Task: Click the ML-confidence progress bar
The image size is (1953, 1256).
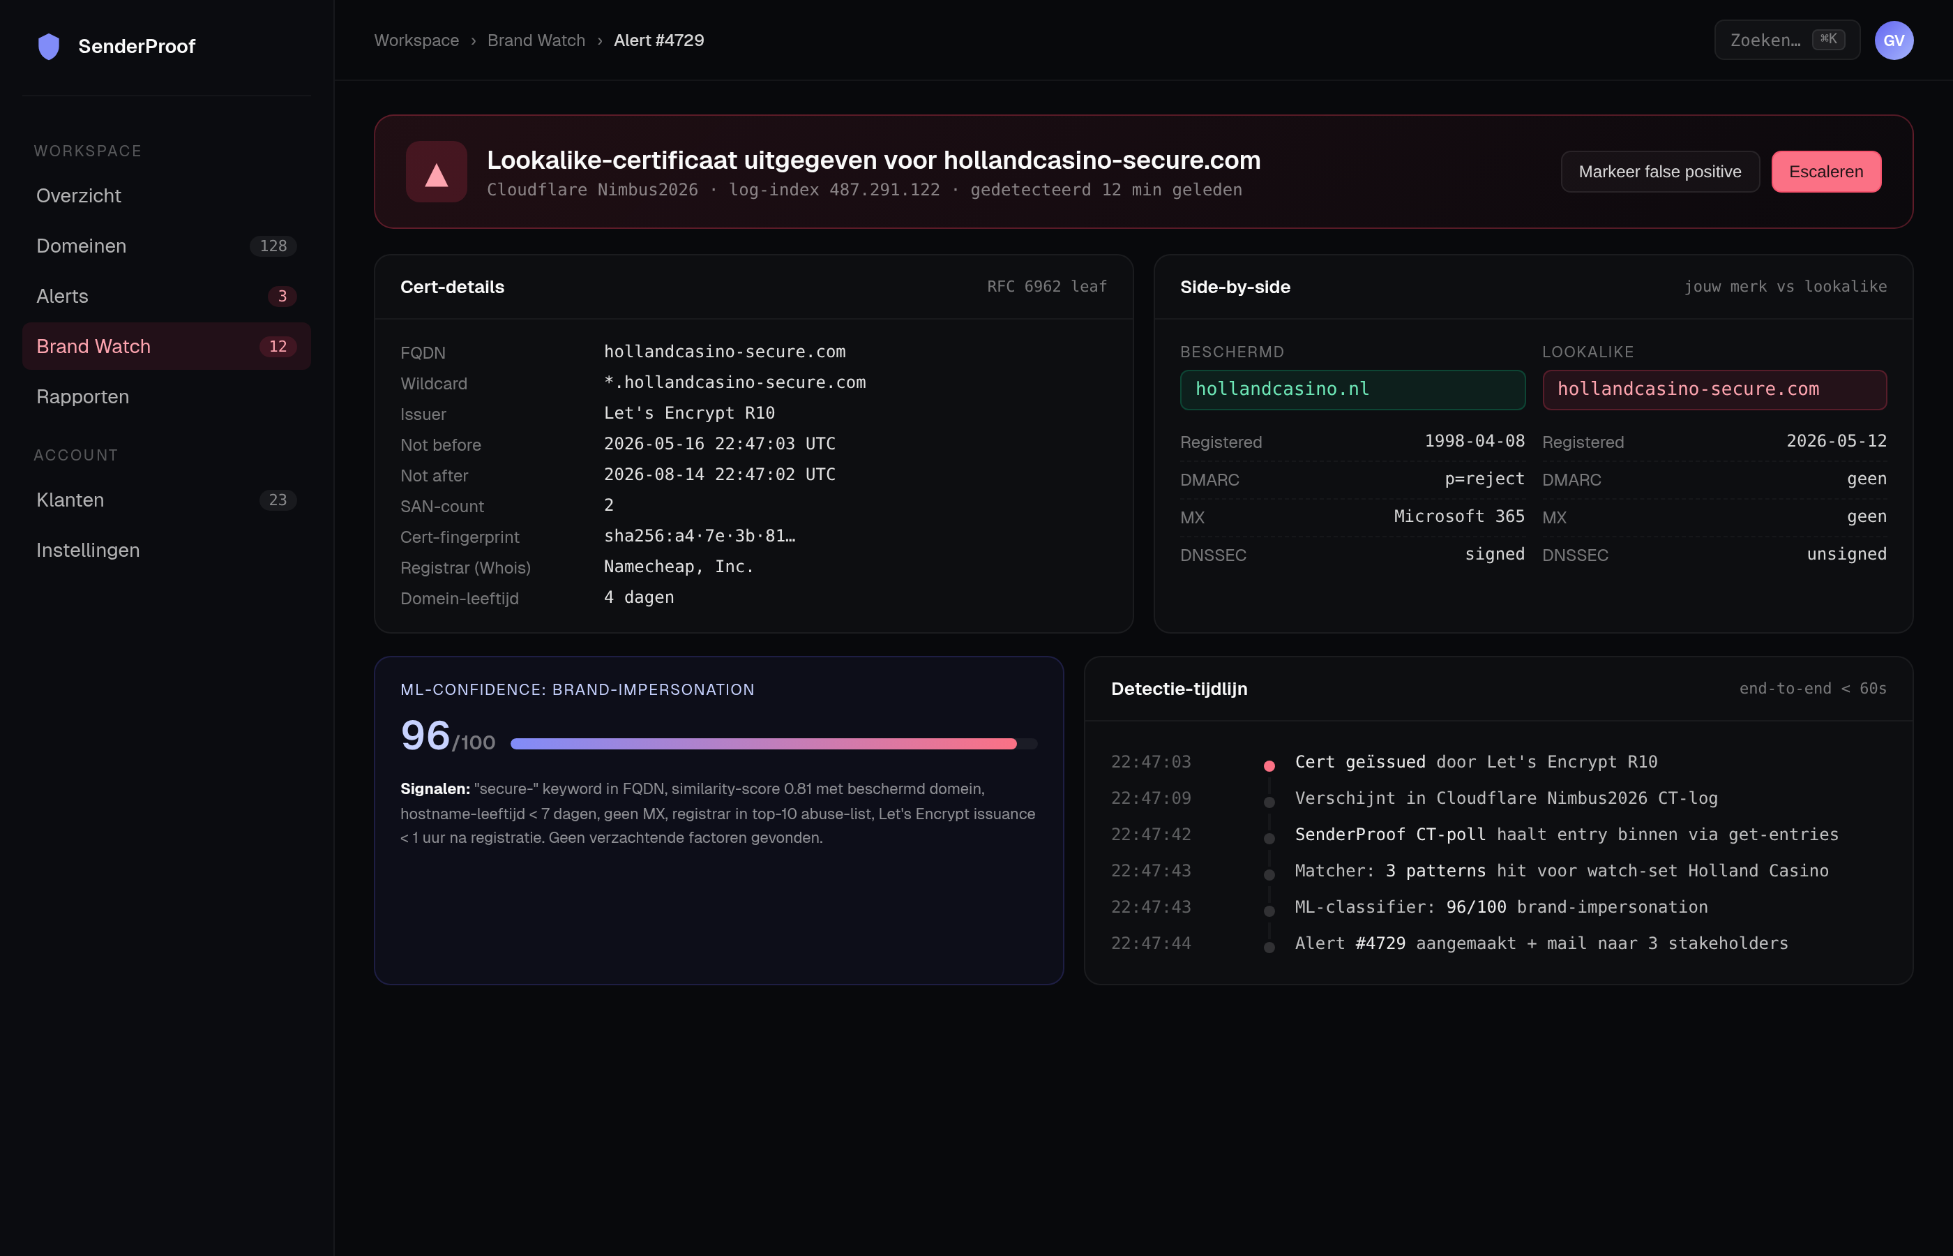Action: coord(774,743)
